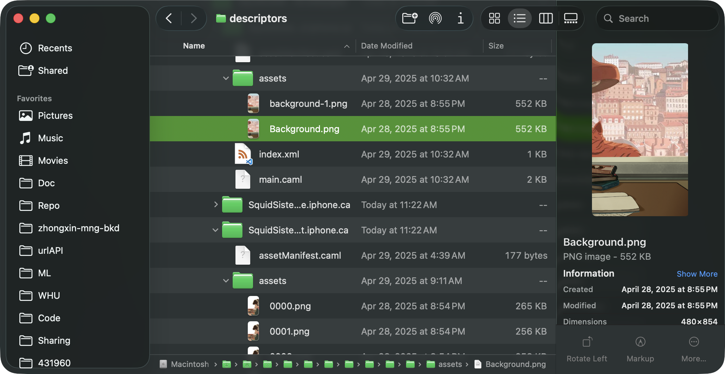Image resolution: width=725 pixels, height=374 pixels.
Task: Sort by the Date Modified column
Action: click(x=386, y=46)
